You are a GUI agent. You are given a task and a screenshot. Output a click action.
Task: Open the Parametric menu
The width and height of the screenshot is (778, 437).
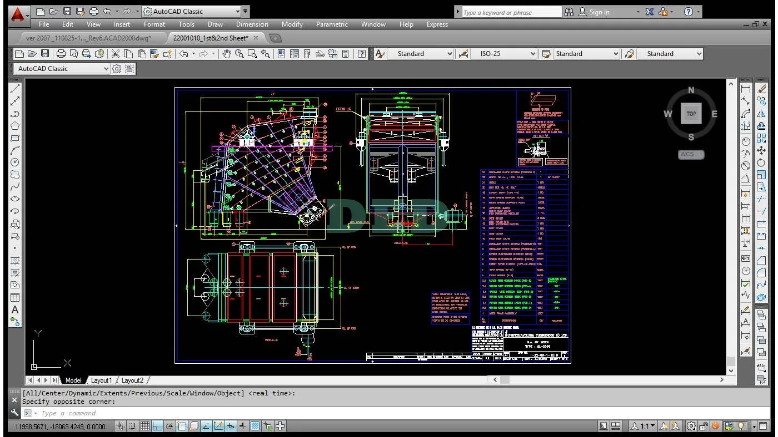pos(332,24)
